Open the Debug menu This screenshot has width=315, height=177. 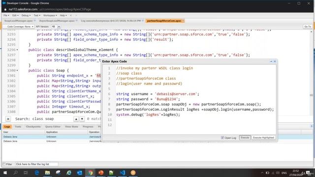pyautogui.click(x=26, y=15)
